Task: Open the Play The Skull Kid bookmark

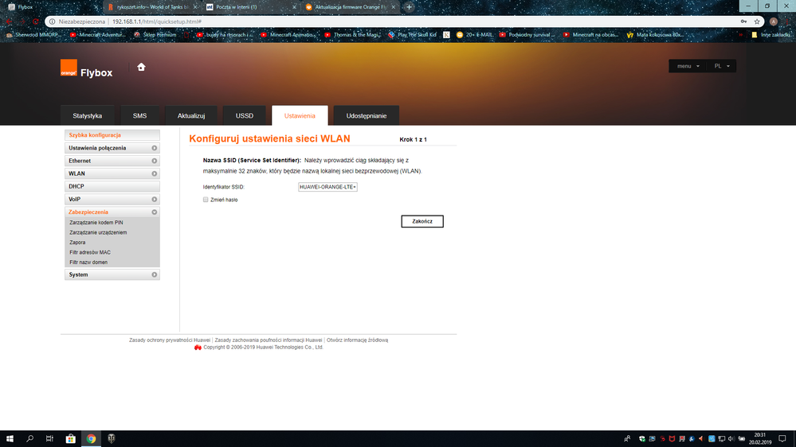Action: [x=412, y=35]
